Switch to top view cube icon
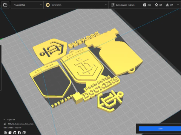Image resolution: width=181 pixels, height=135 pixels. [x=15, y=132]
